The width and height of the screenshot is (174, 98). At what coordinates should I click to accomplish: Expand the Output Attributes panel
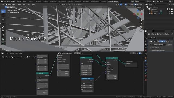point(157,48)
